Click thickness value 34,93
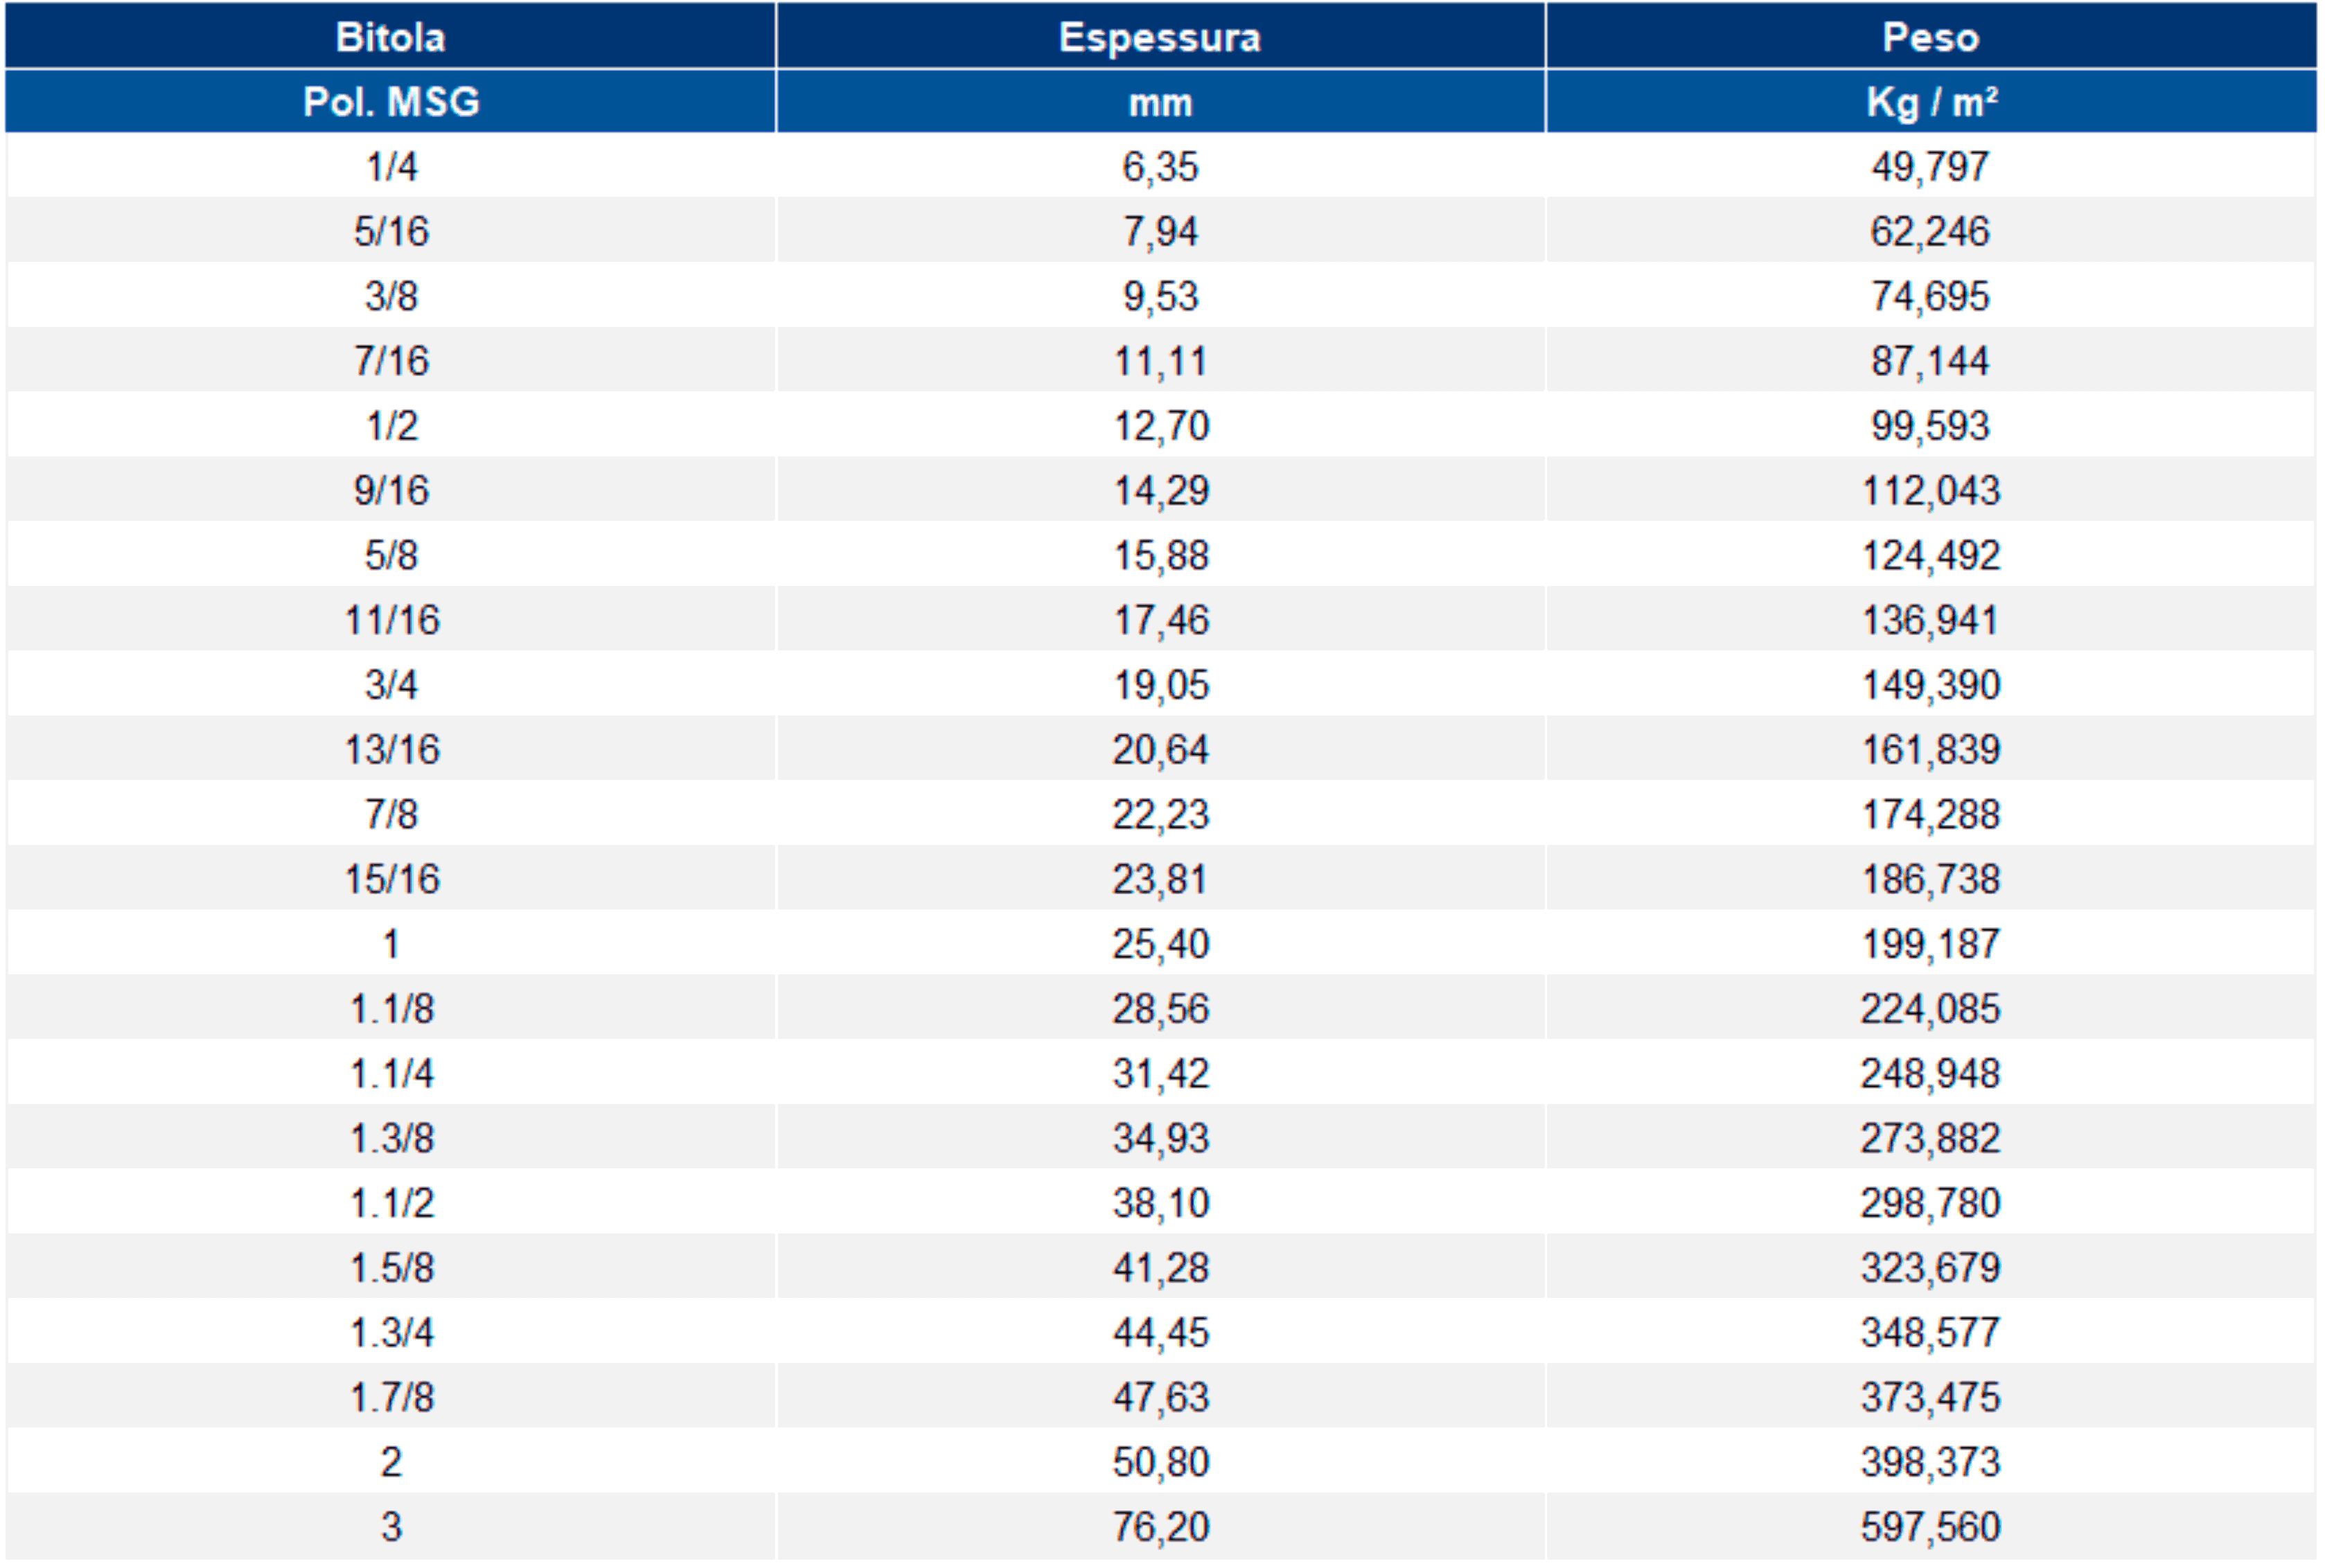 click(1161, 1138)
